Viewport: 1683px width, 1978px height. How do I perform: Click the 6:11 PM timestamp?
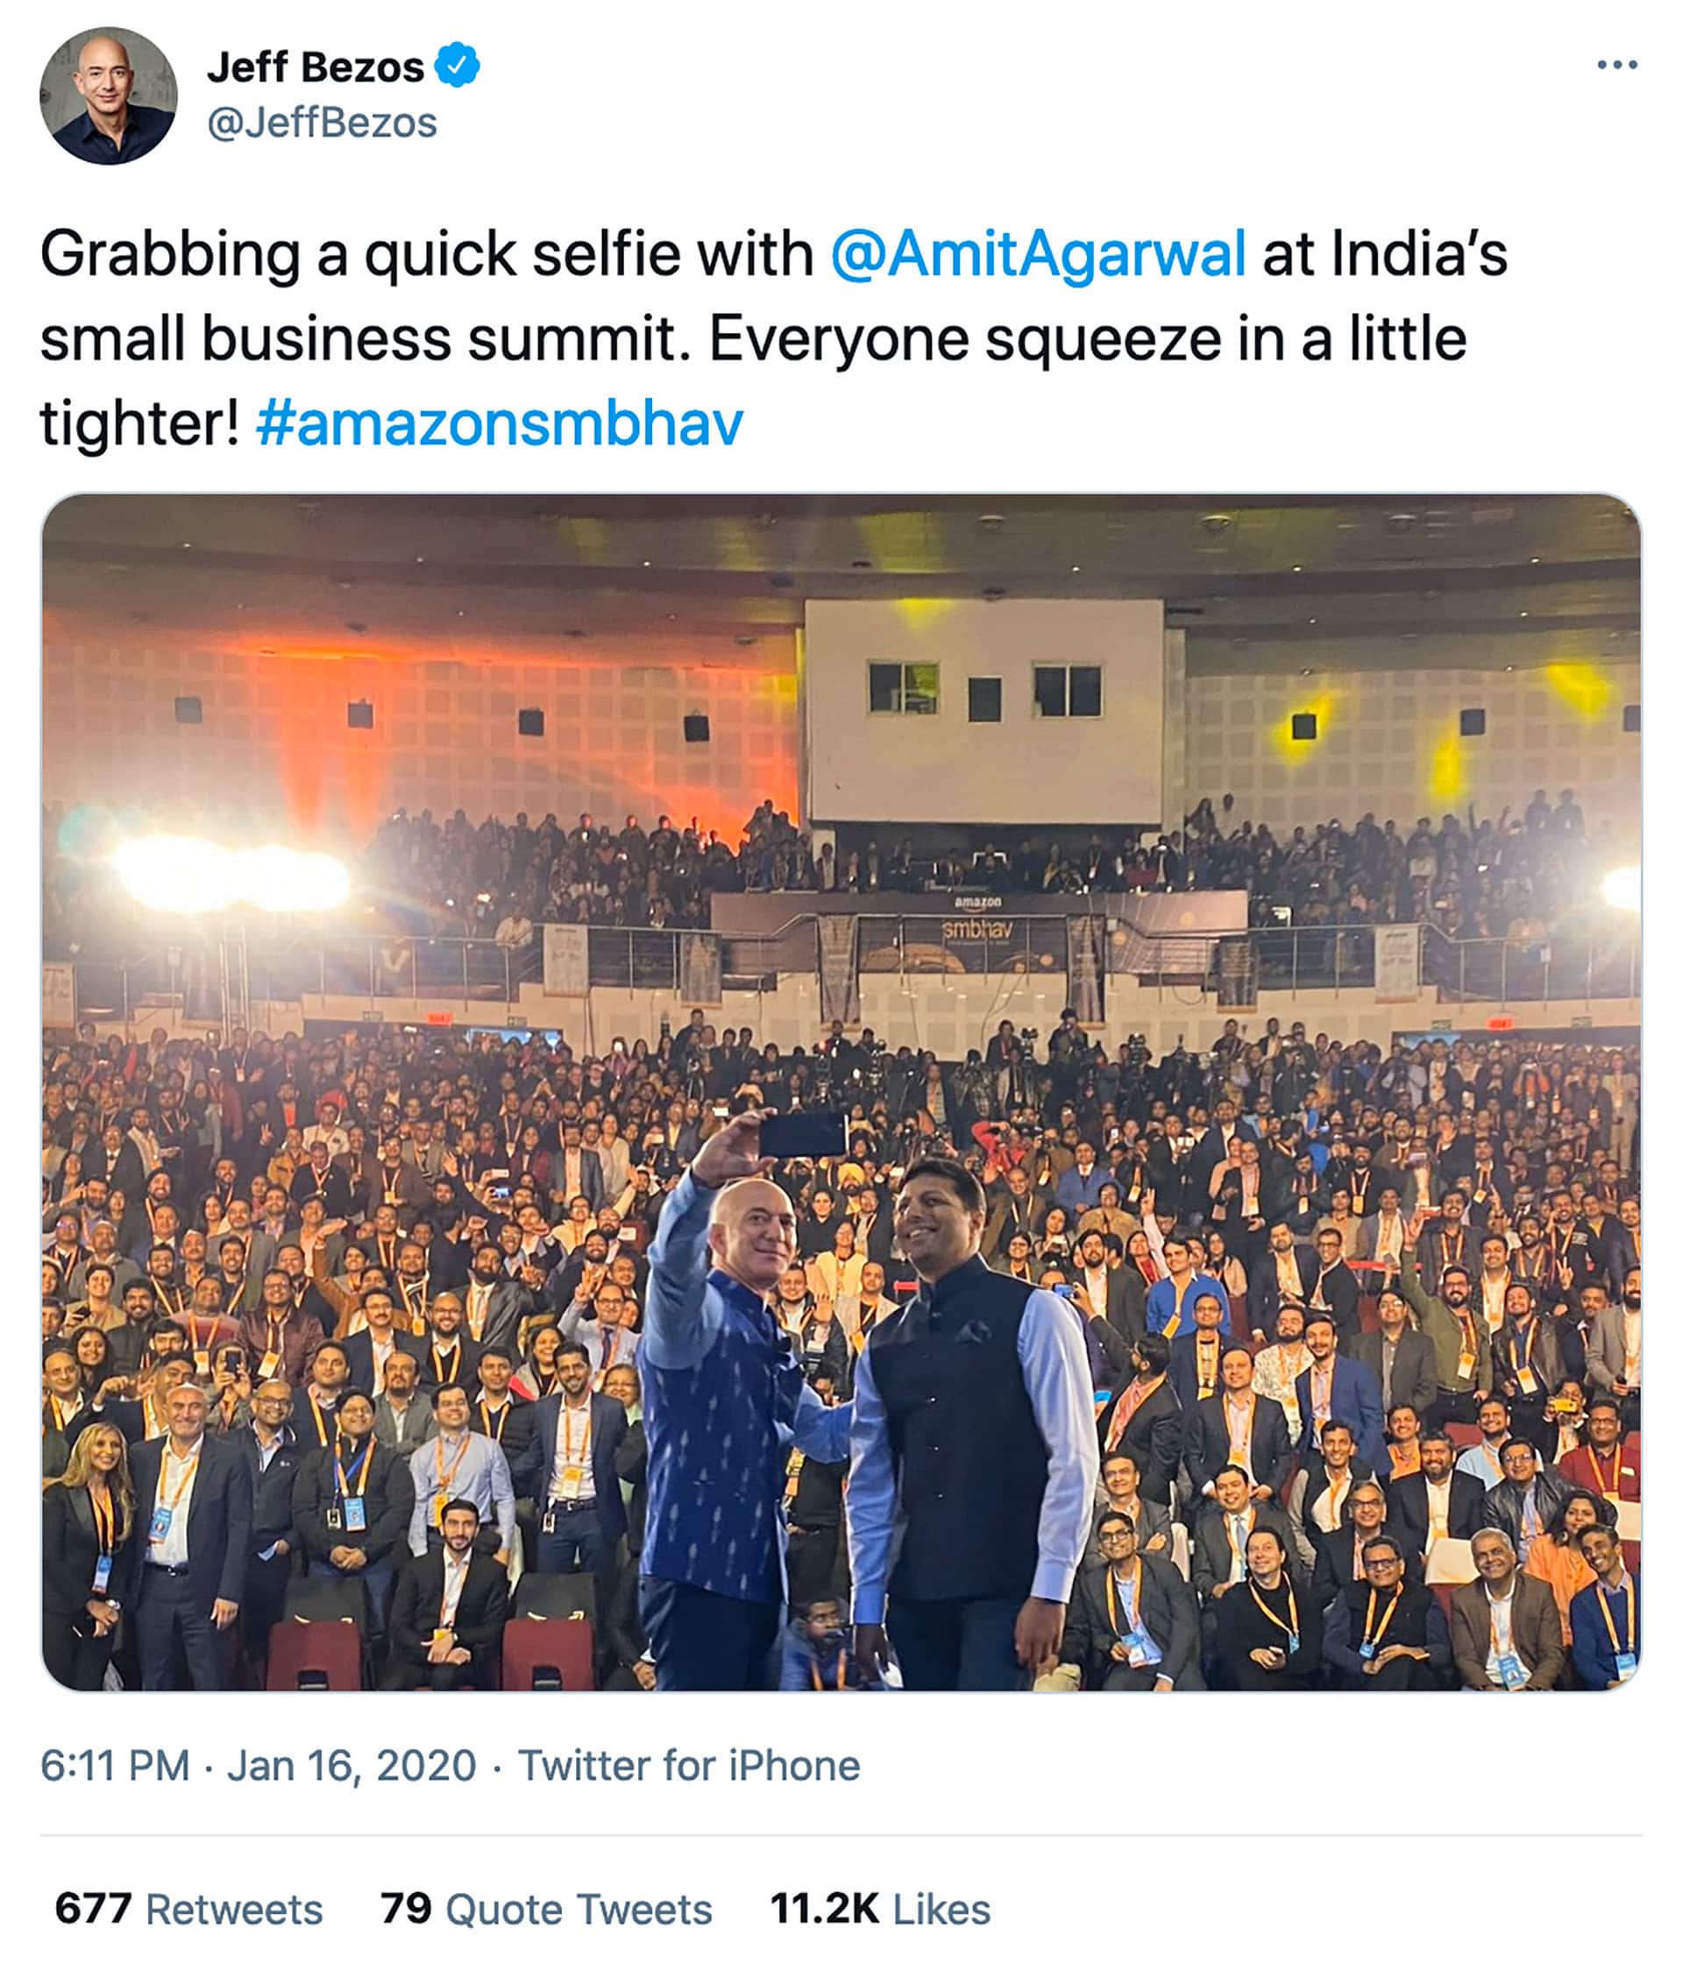(115, 1764)
